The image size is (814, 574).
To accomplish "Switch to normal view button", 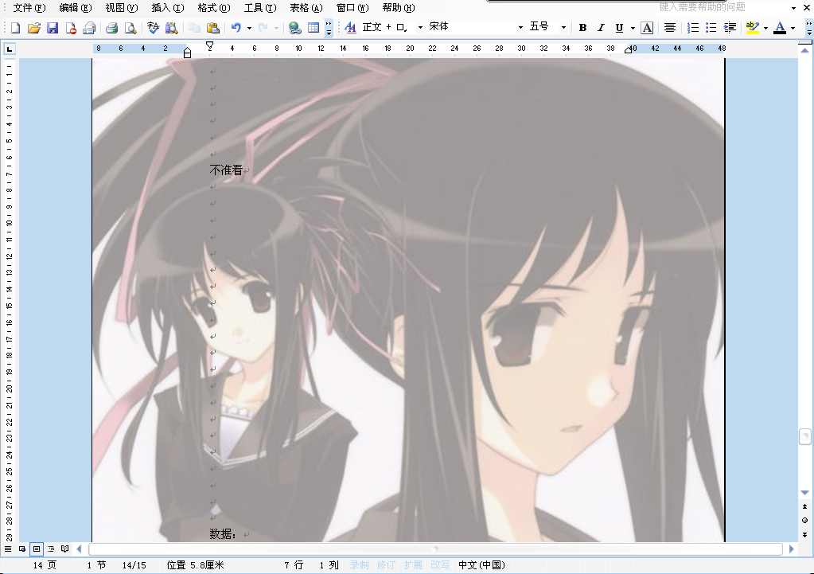I will [x=8, y=549].
